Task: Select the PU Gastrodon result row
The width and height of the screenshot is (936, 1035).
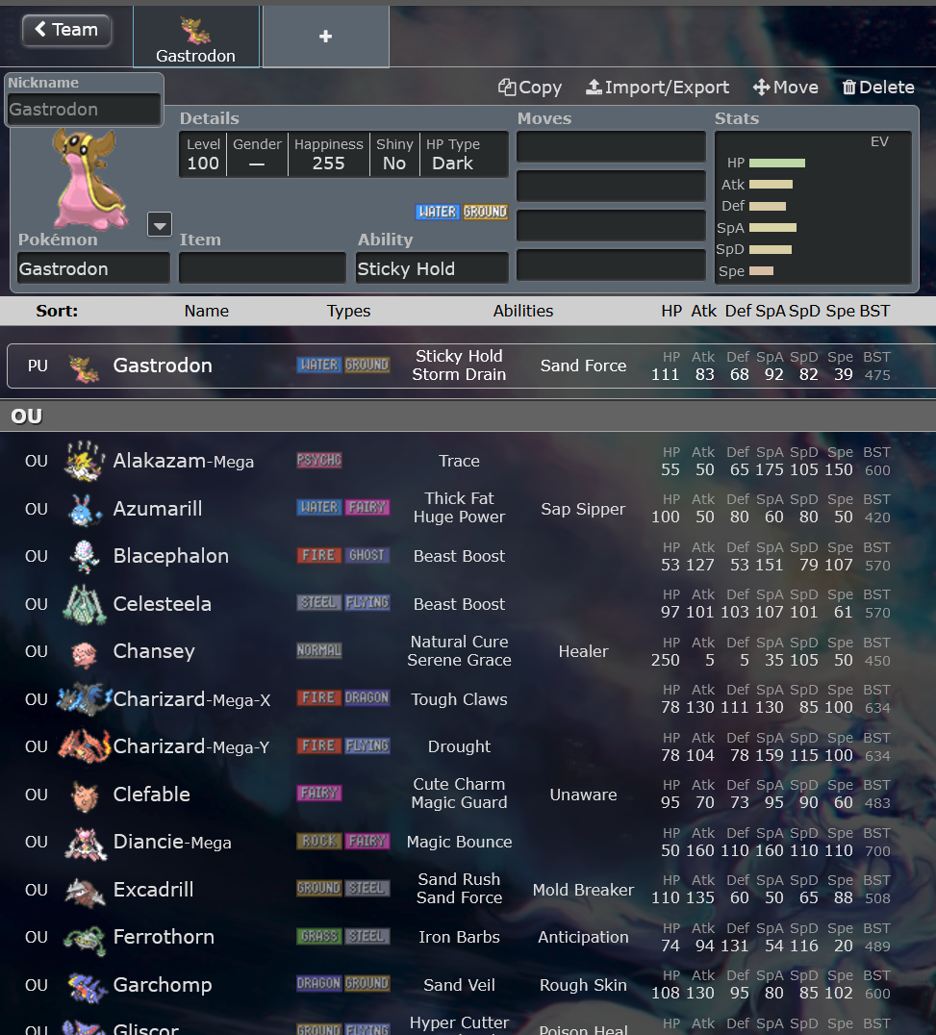Action: pos(471,366)
